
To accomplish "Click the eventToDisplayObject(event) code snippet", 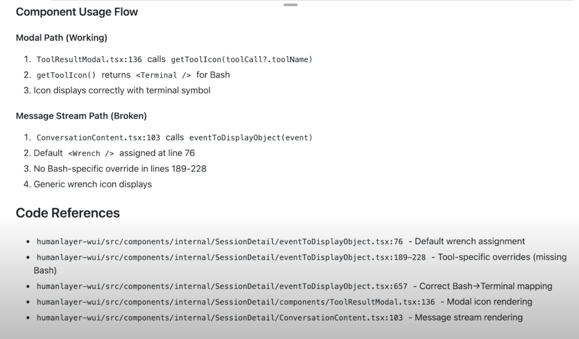I will tap(251, 138).
